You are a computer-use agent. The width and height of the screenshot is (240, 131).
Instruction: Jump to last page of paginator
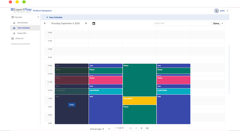(147, 128)
